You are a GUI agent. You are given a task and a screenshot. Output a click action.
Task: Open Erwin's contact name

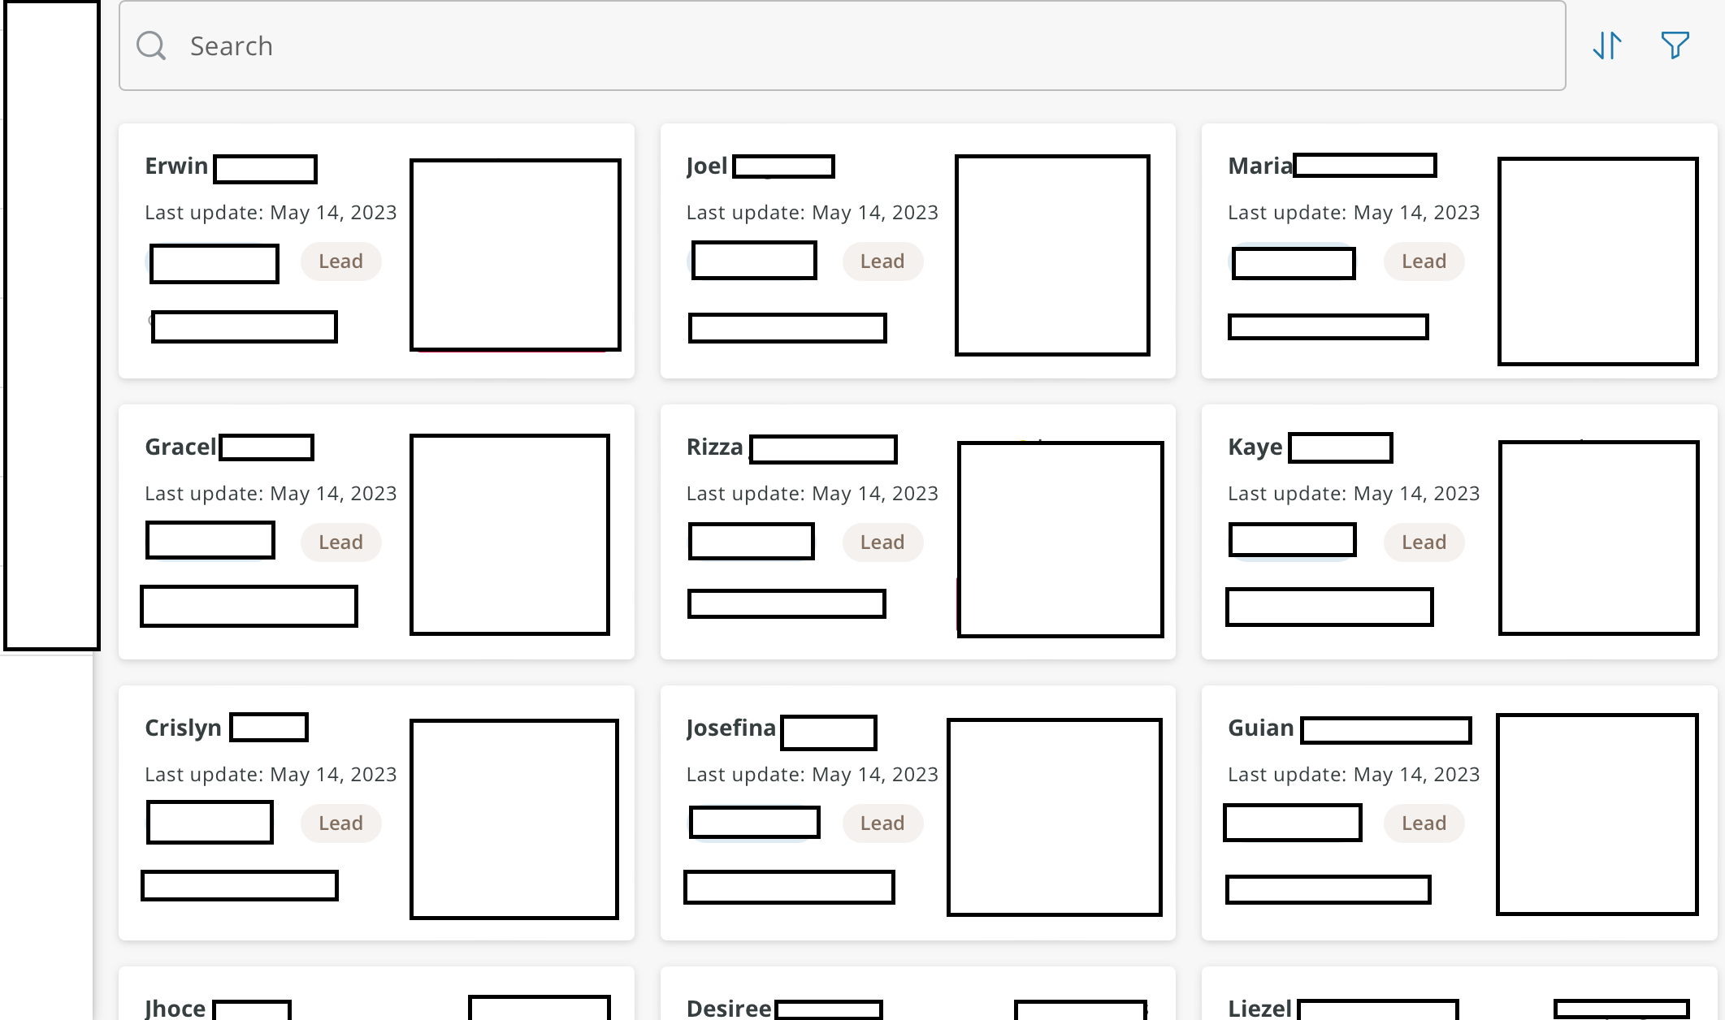(176, 166)
